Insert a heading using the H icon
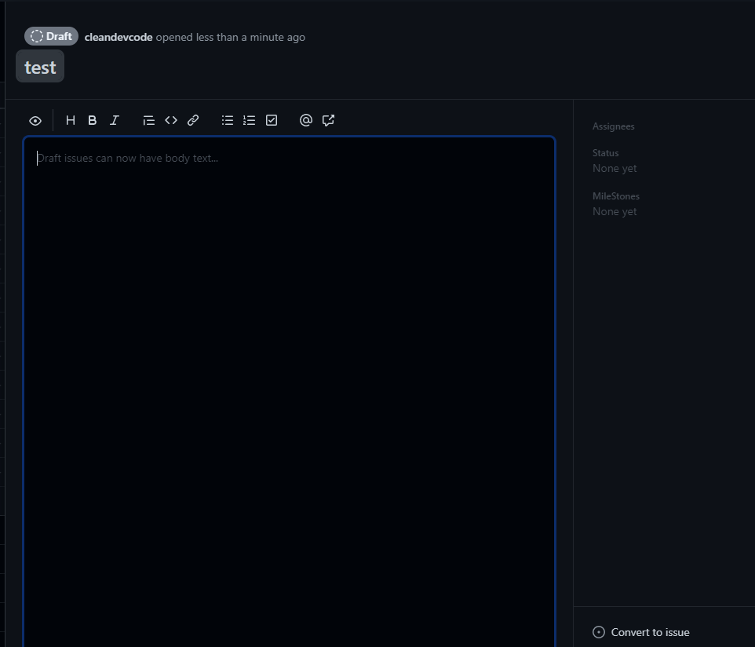755x647 pixels. pos(71,120)
